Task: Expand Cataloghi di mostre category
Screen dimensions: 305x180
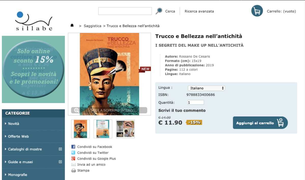Action: point(60,149)
